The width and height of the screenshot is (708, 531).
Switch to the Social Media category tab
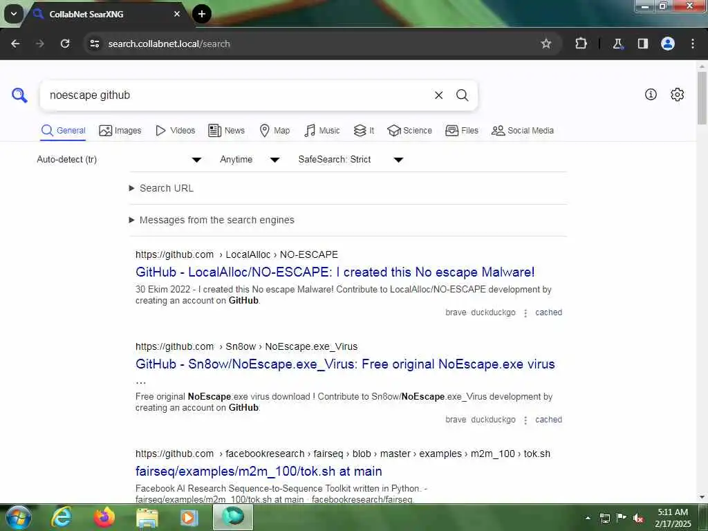523,131
